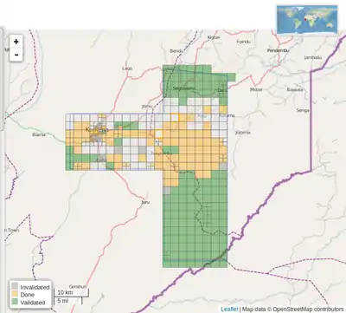Click the Foindu place label
The image size is (346, 313).
(x=244, y=42)
